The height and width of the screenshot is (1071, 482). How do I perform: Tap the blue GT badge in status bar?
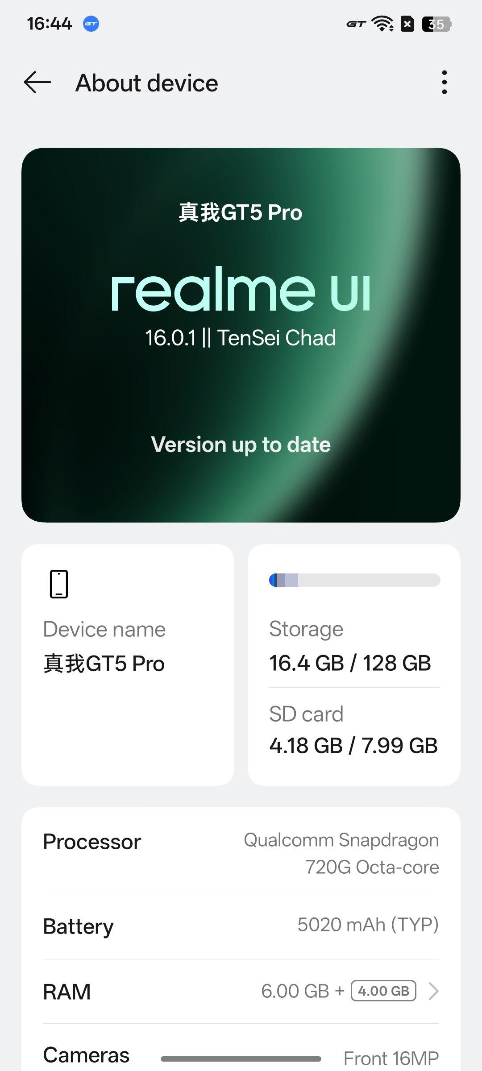point(91,24)
